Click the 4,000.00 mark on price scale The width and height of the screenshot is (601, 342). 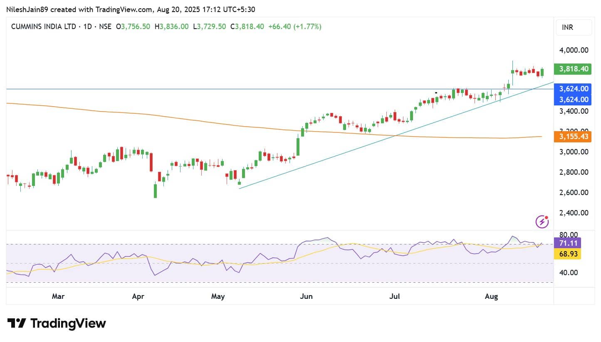(573, 50)
